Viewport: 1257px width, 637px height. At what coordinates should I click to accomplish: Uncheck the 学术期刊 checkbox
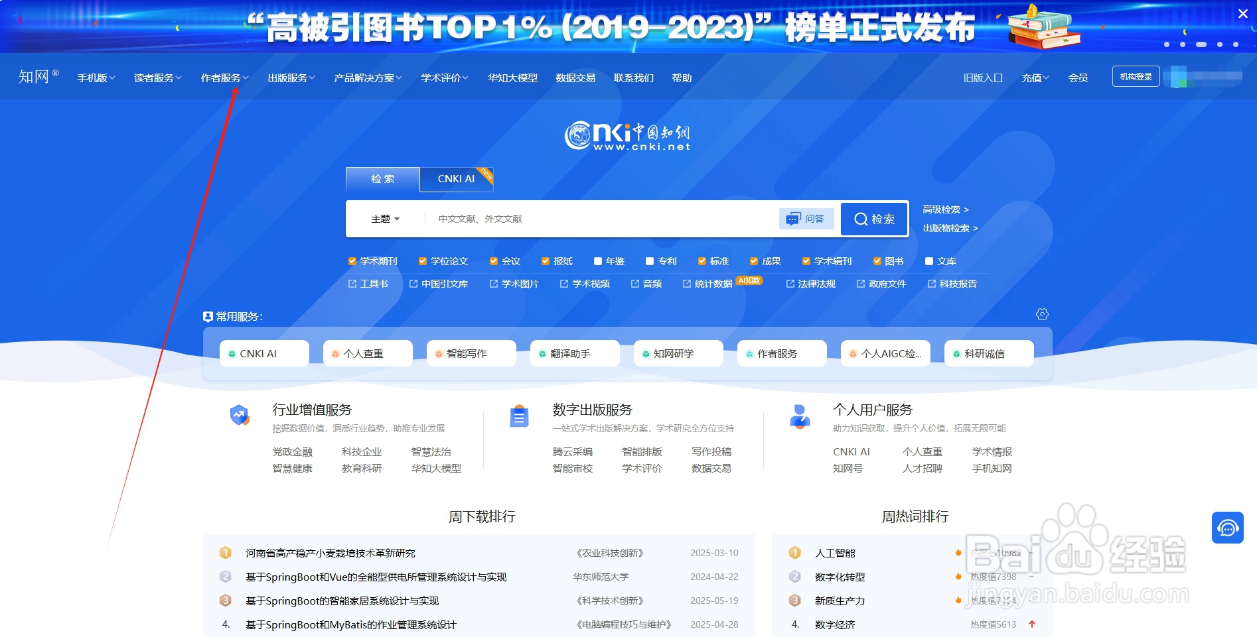[x=352, y=261]
